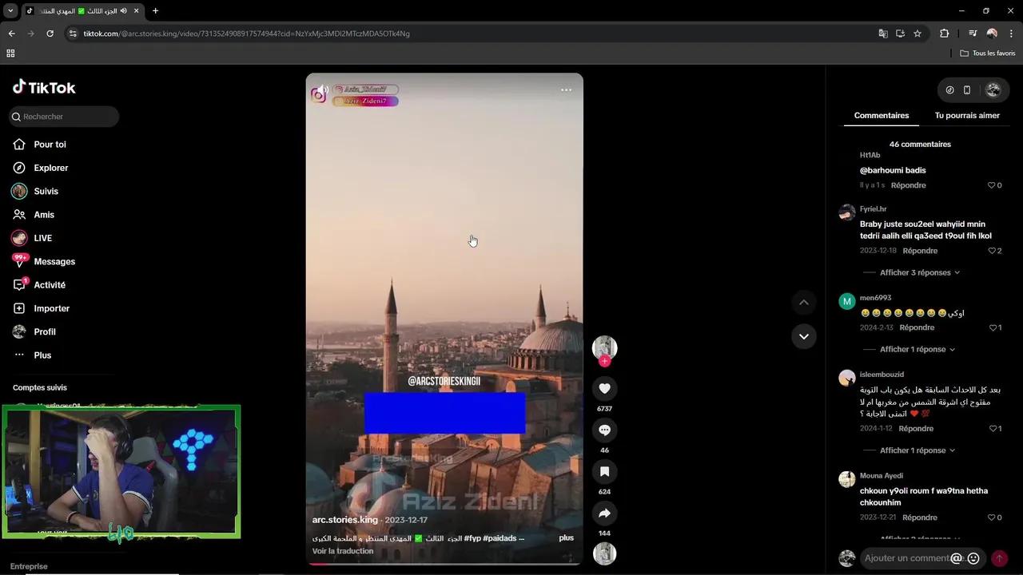Open Suivis in sidebar
This screenshot has height=575, width=1023.
point(36,191)
